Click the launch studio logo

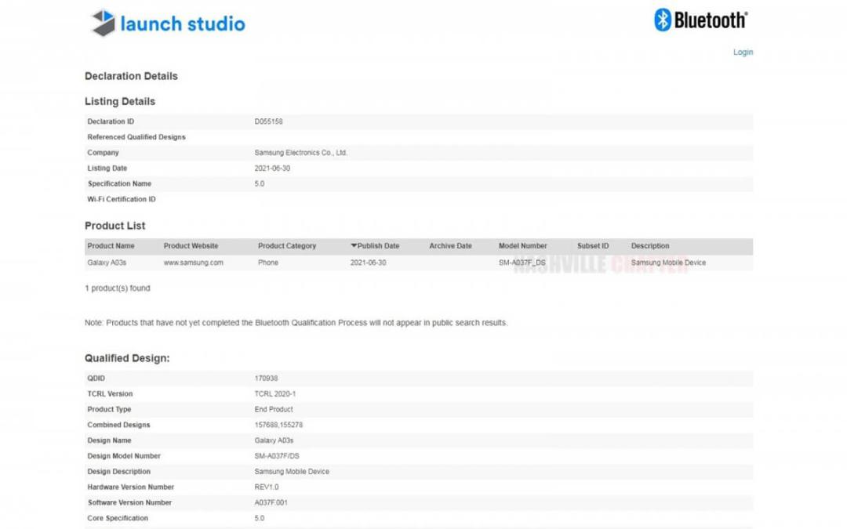click(x=168, y=24)
